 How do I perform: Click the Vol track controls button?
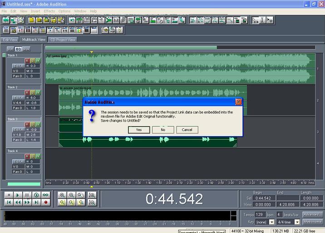(x=10, y=49)
